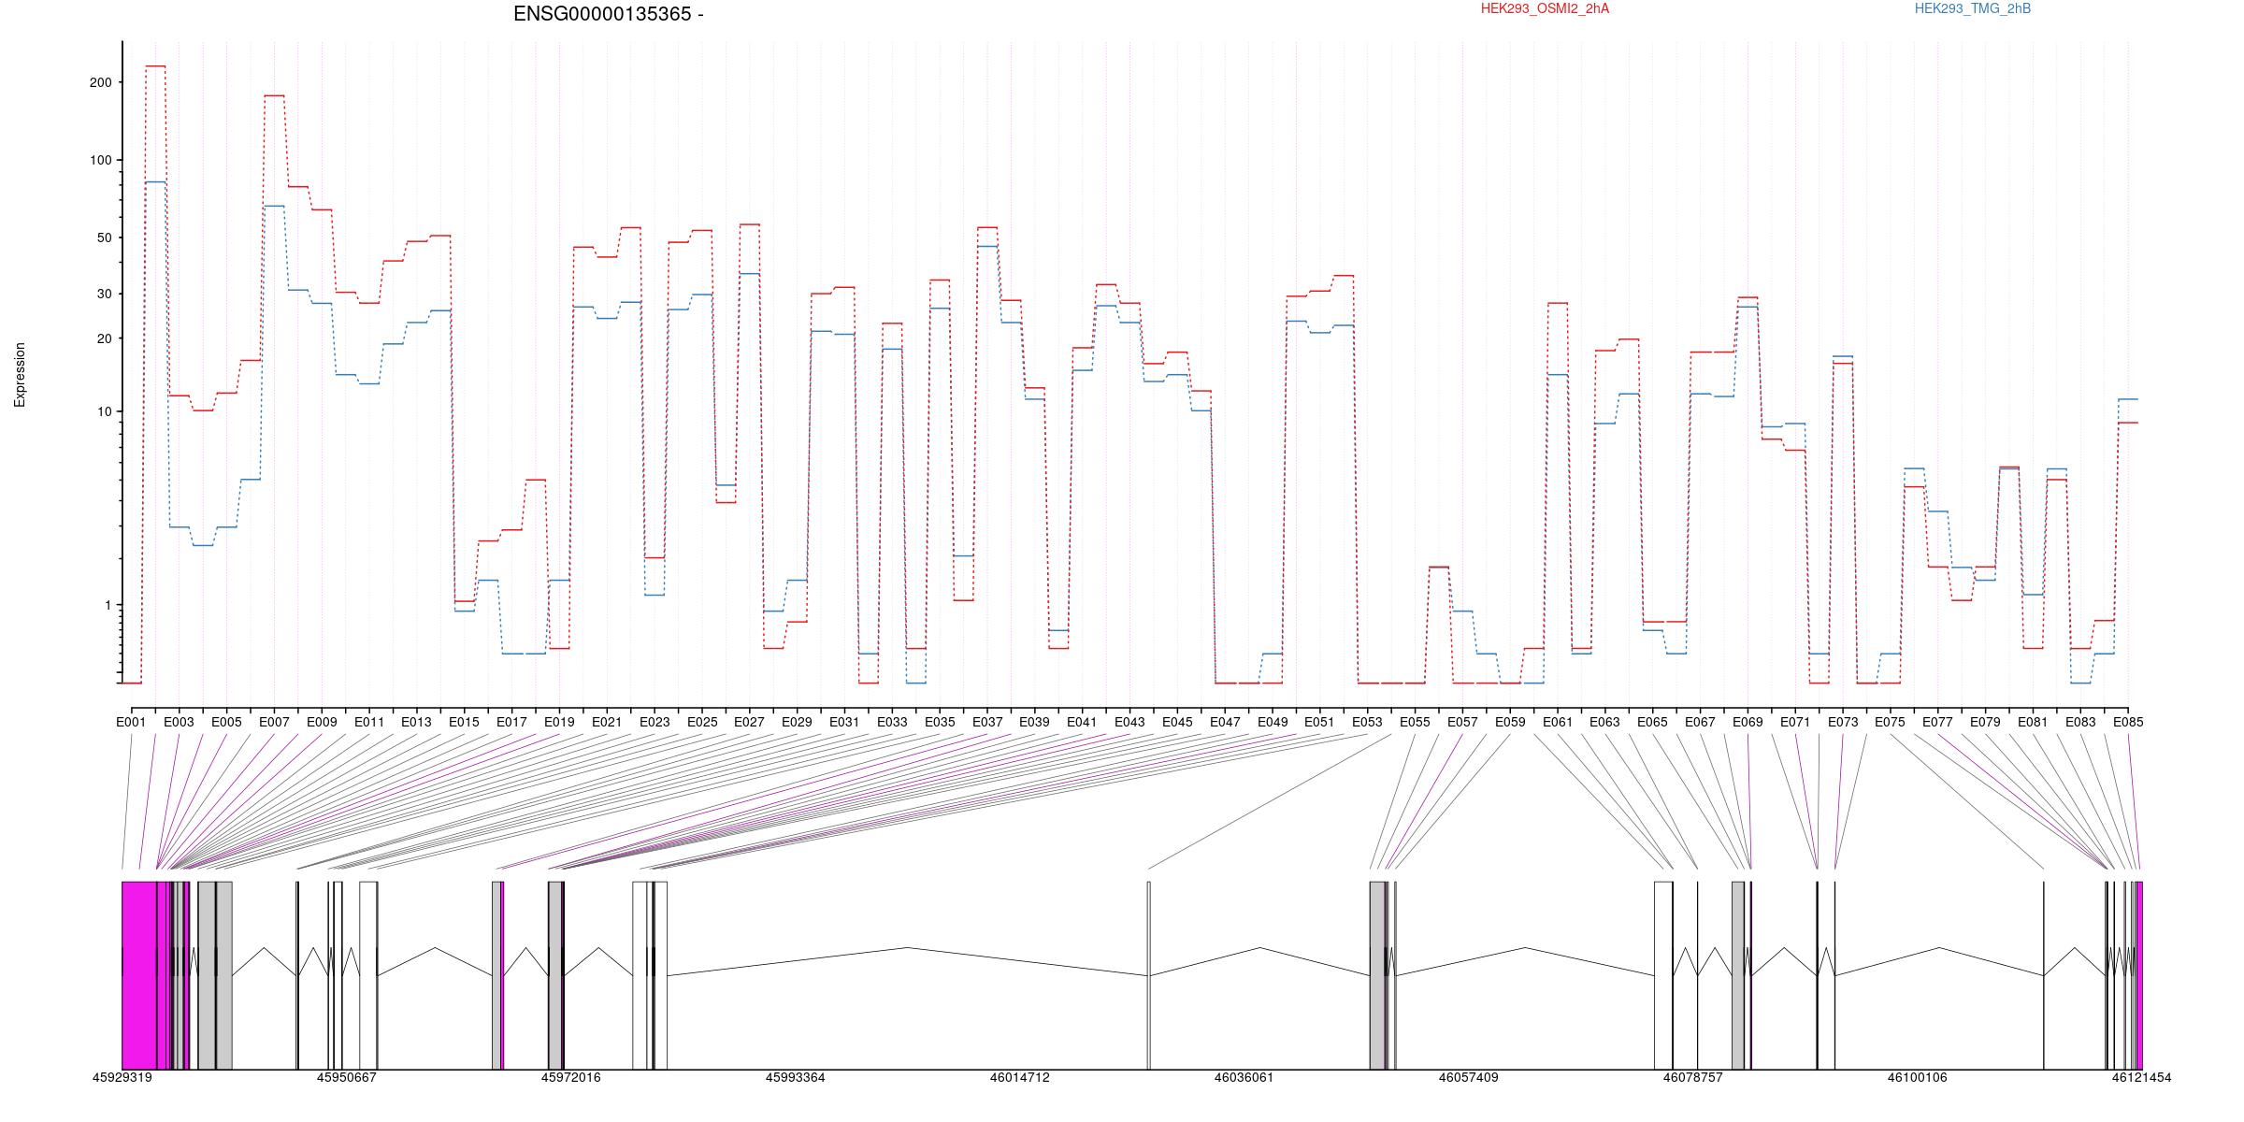2244x1122 pixels.
Task: Select exon label E045
Action: (1177, 722)
